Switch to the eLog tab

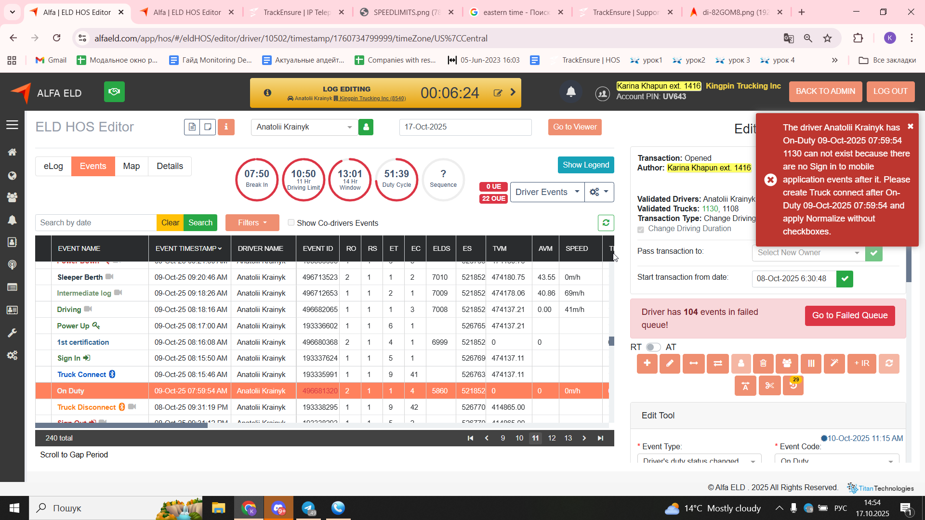[x=53, y=166]
